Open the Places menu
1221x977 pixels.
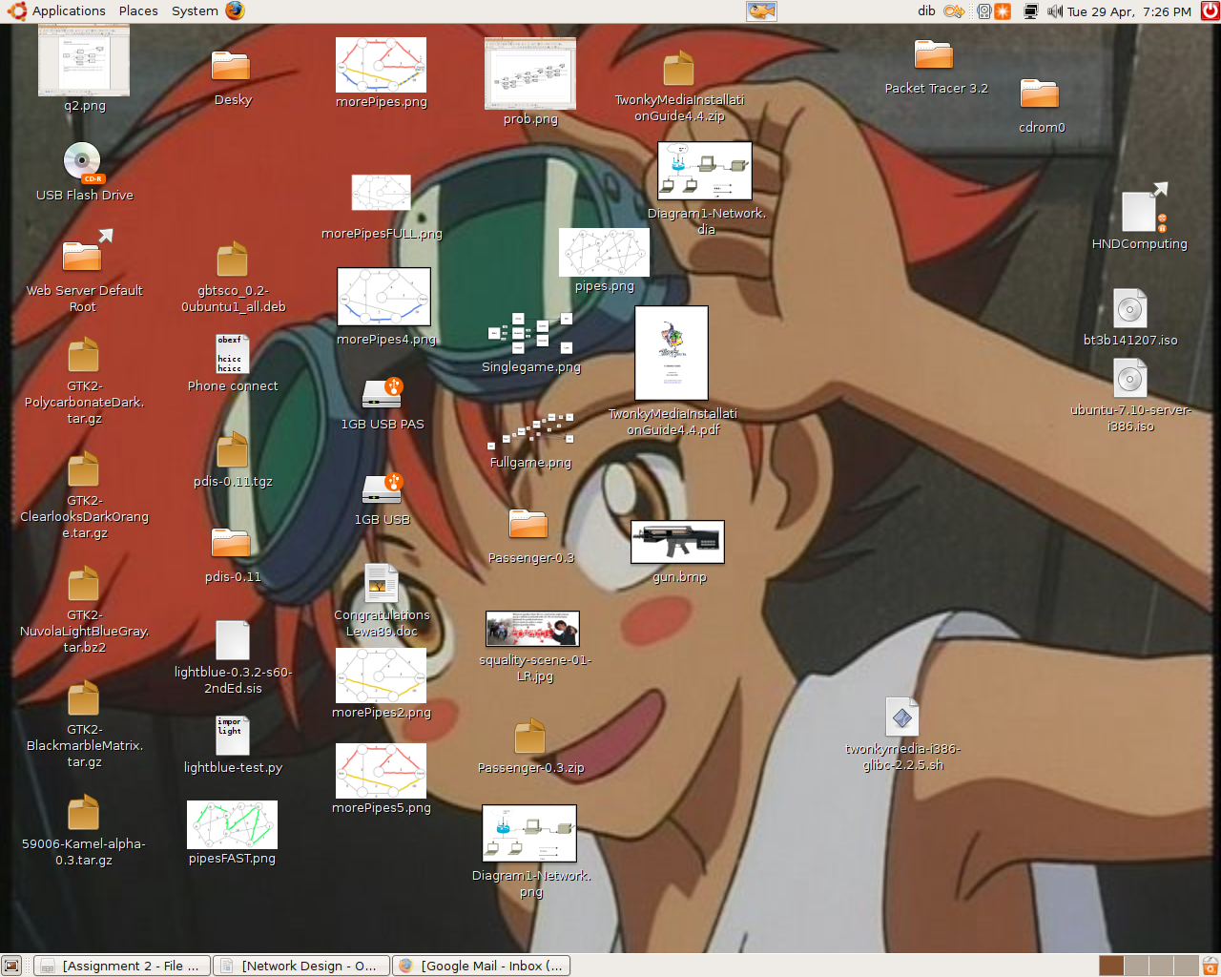[138, 10]
